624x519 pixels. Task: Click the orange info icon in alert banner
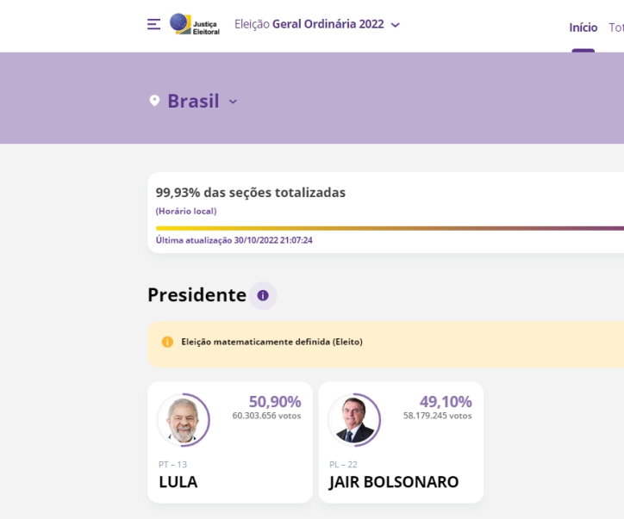[x=167, y=342]
